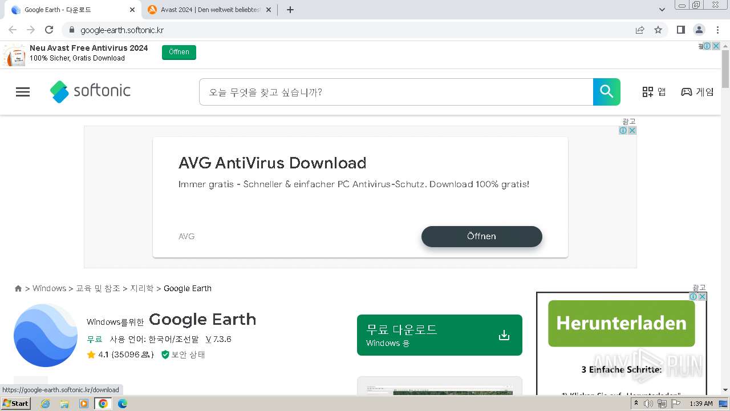
Task: Click the Google Earth app logo
Action: [x=46, y=335]
